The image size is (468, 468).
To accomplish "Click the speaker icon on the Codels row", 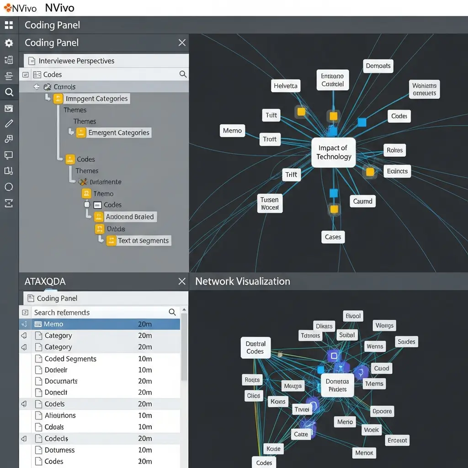I will click(x=25, y=404).
